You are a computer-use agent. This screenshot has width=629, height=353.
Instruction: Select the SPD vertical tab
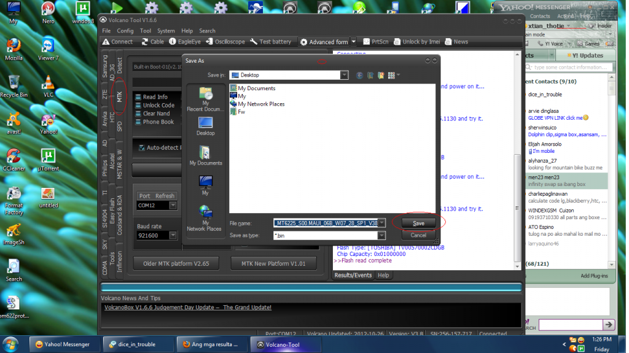pyautogui.click(x=119, y=126)
